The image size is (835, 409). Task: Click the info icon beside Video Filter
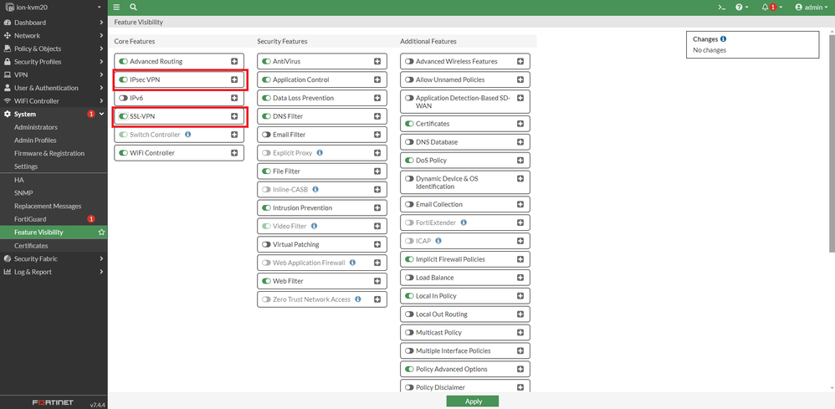pos(314,226)
